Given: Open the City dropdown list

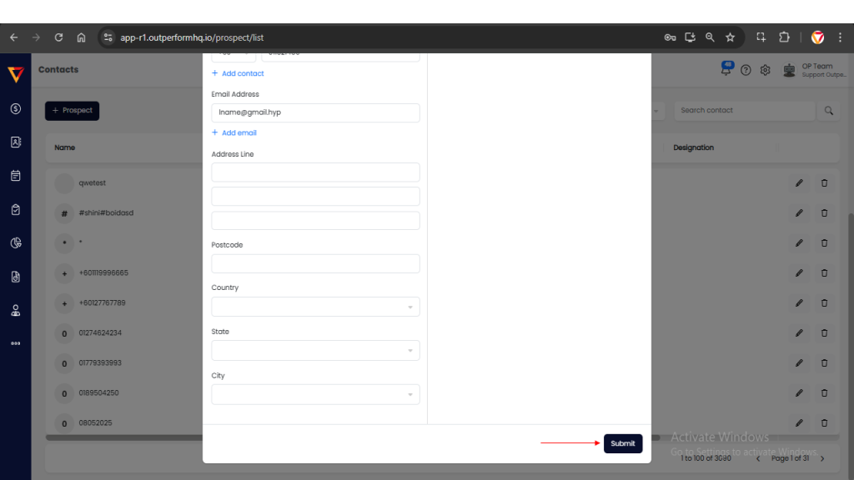Looking at the screenshot, I should (315, 394).
